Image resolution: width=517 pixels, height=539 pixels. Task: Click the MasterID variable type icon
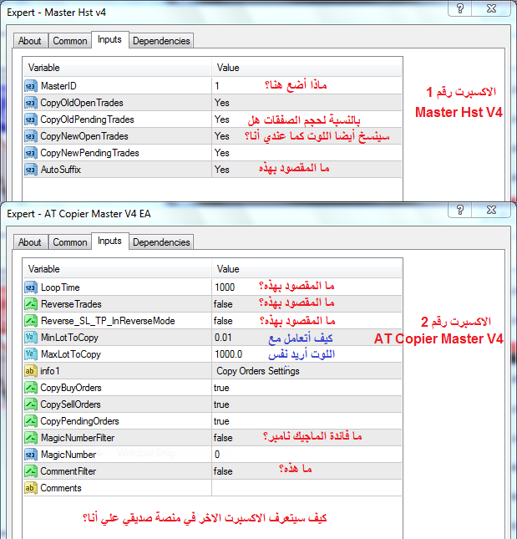pyautogui.click(x=31, y=86)
